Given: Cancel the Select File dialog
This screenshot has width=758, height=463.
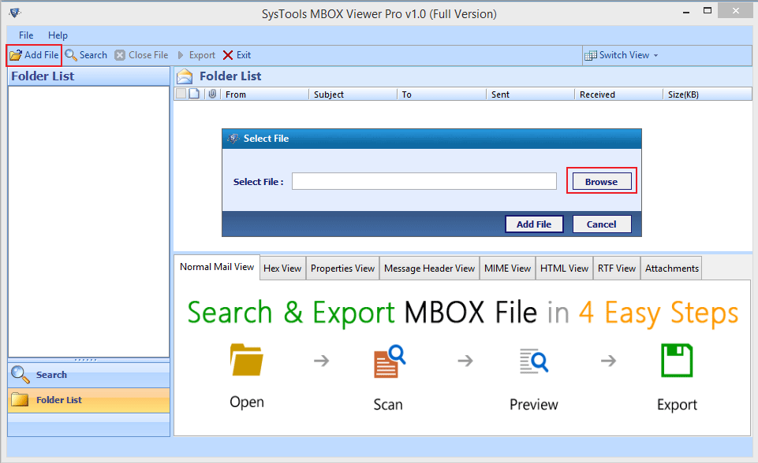Looking at the screenshot, I should click(x=602, y=224).
